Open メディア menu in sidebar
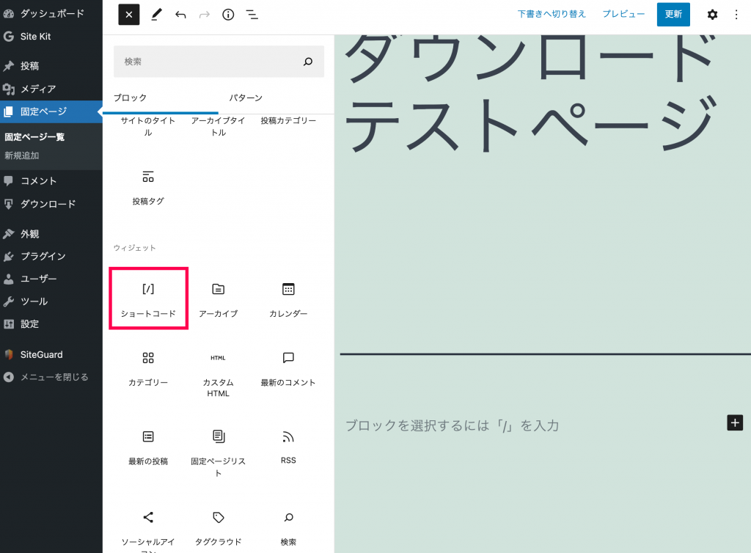751x553 pixels. point(51,89)
